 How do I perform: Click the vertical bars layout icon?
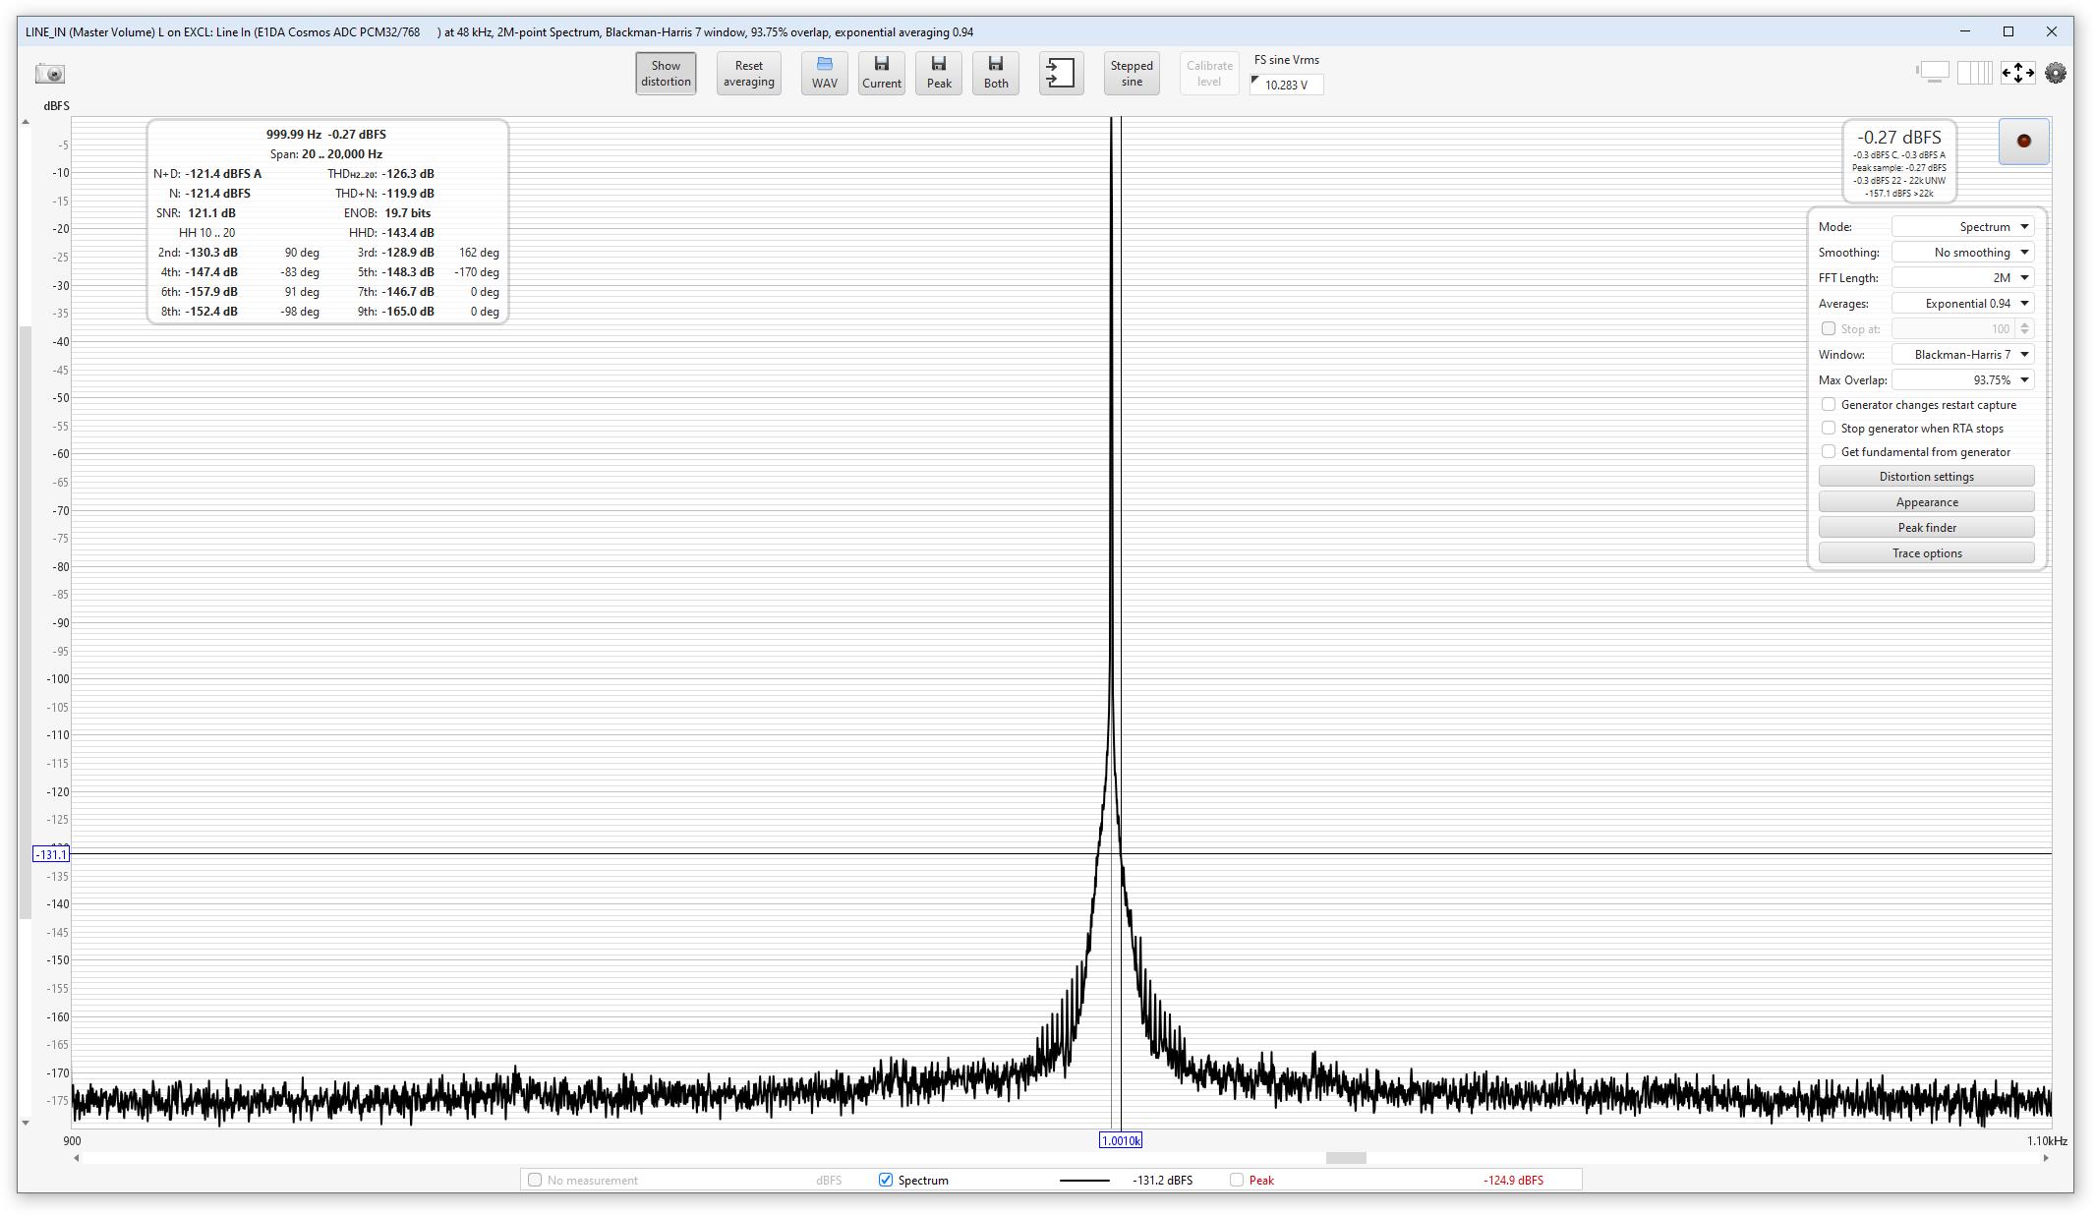(x=1974, y=73)
